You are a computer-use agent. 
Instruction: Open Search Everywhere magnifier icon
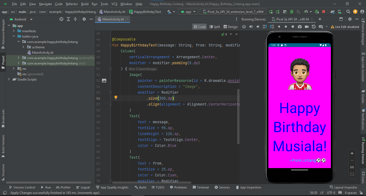[x=348, y=12]
